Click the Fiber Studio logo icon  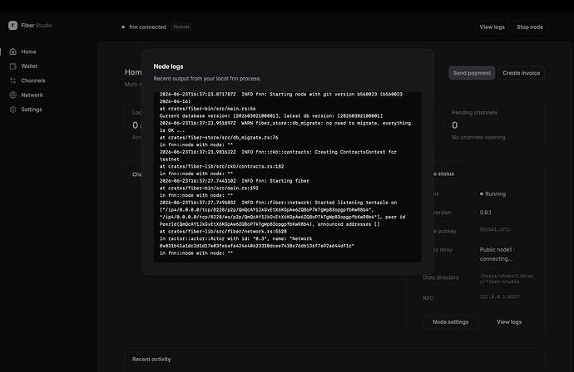click(x=12, y=25)
